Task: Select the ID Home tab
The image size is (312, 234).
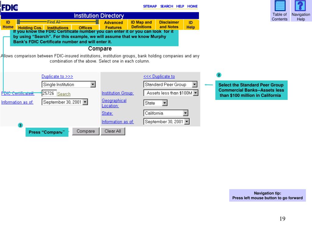Action: click(x=8, y=24)
